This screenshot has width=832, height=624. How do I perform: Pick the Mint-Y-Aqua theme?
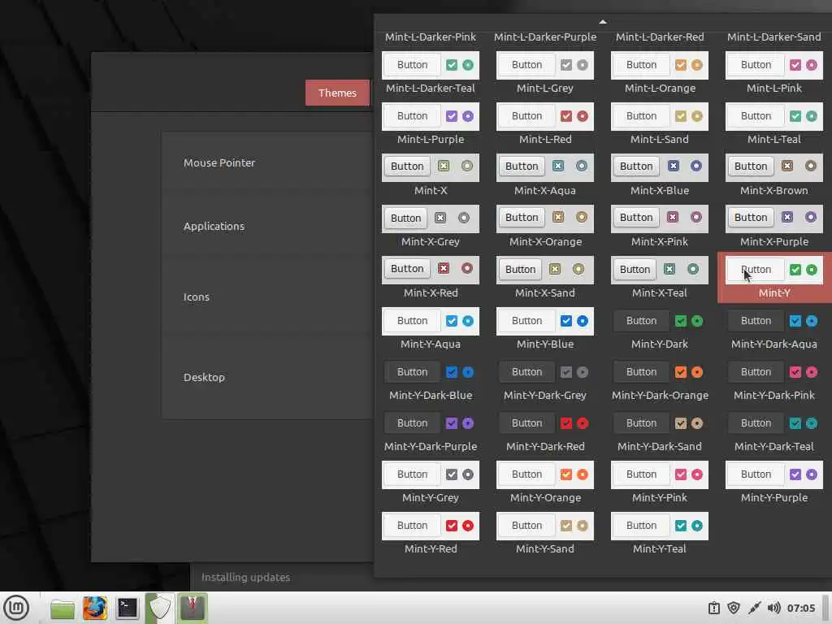(431, 329)
